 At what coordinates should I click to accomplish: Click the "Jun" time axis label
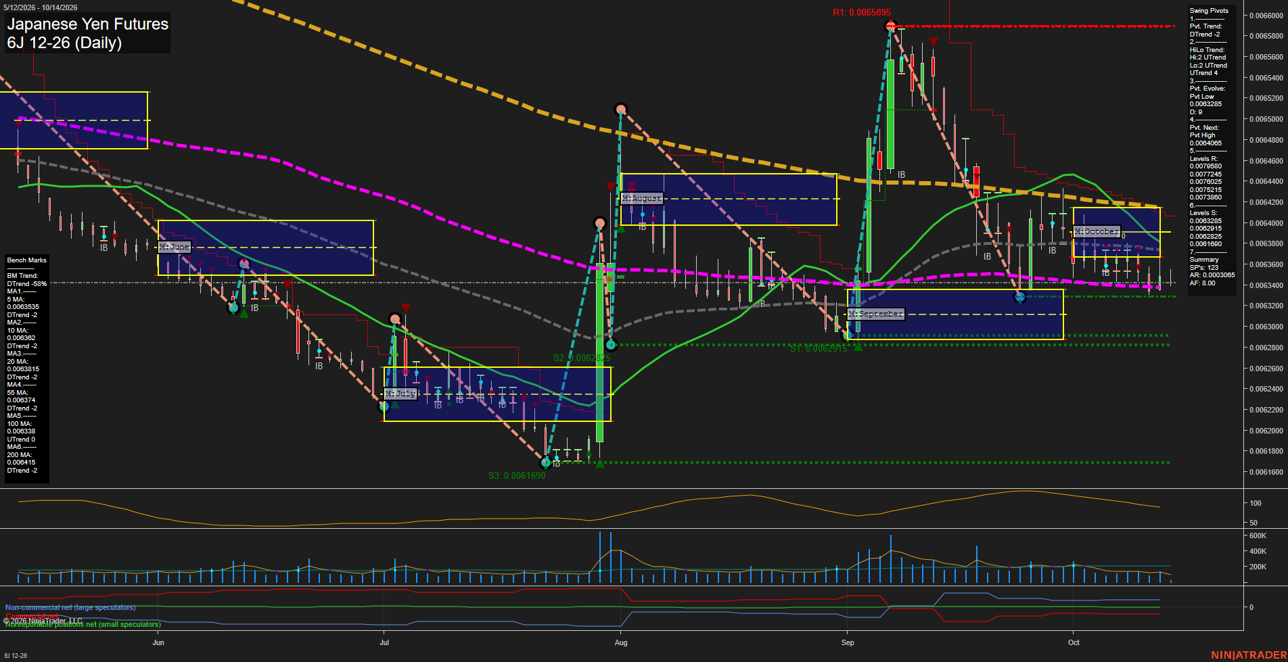(158, 642)
